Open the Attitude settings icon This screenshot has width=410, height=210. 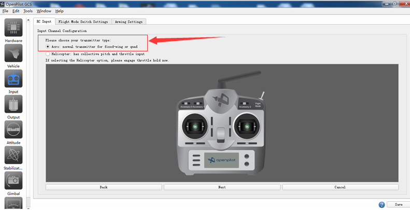pyautogui.click(x=13, y=130)
